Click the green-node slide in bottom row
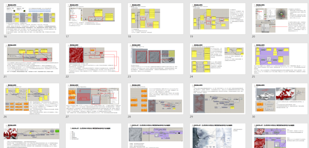309x148 pixels. click(x=31, y=136)
